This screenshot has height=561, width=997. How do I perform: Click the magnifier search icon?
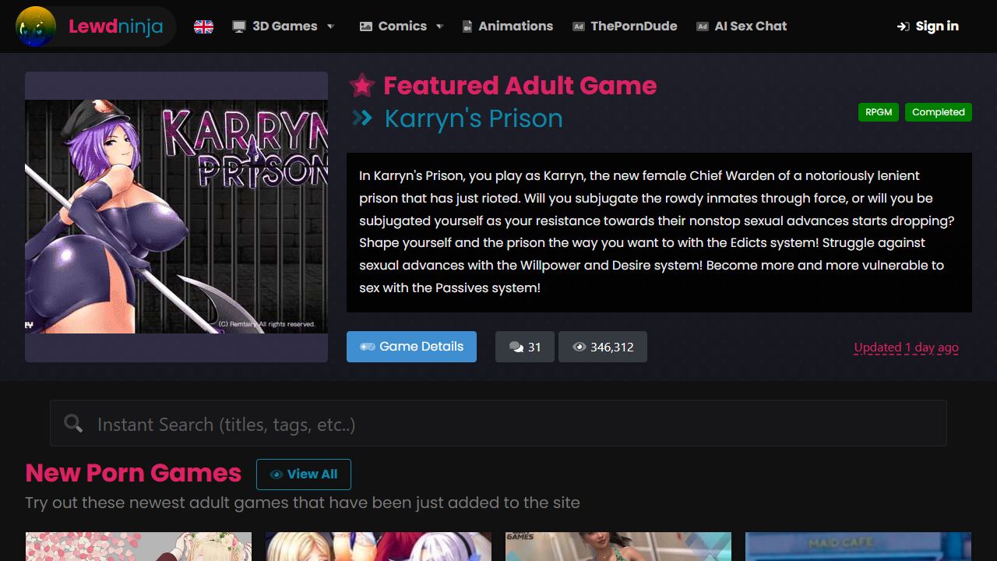73,423
